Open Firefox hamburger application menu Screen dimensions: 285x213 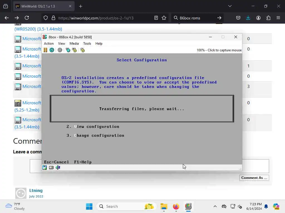pos(278,18)
